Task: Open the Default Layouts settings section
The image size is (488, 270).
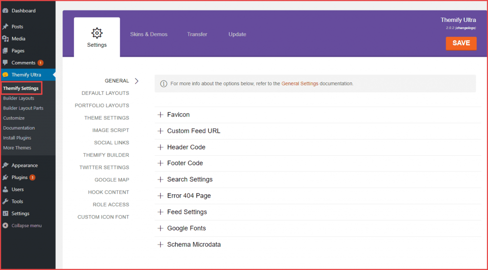Action: [x=105, y=93]
